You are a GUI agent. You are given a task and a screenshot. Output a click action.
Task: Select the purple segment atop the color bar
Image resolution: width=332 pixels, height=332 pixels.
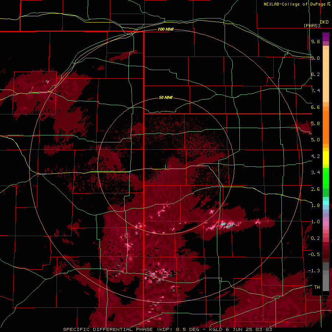[326, 37]
